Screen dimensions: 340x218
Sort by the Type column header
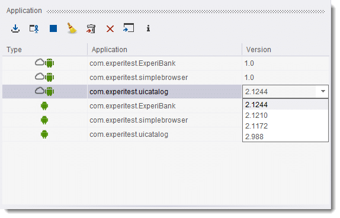coord(44,49)
